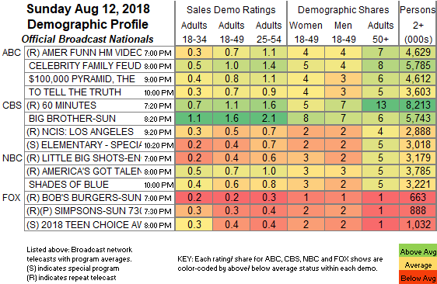Select the FOX network label
The height and width of the screenshot is (284, 437).
[x=12, y=198]
